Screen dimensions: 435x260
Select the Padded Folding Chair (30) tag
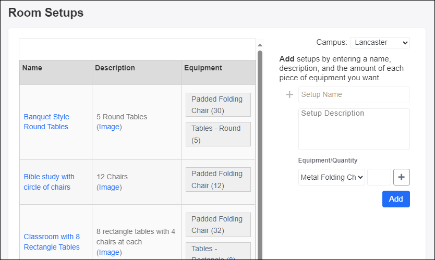(x=218, y=105)
